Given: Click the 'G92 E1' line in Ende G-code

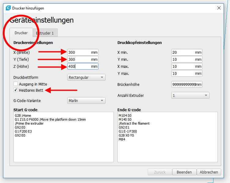Looking at the screenshot, I should 124,127.
